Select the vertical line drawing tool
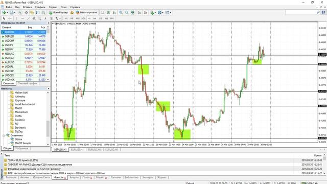This screenshot has width=327, height=184. pos(17,18)
